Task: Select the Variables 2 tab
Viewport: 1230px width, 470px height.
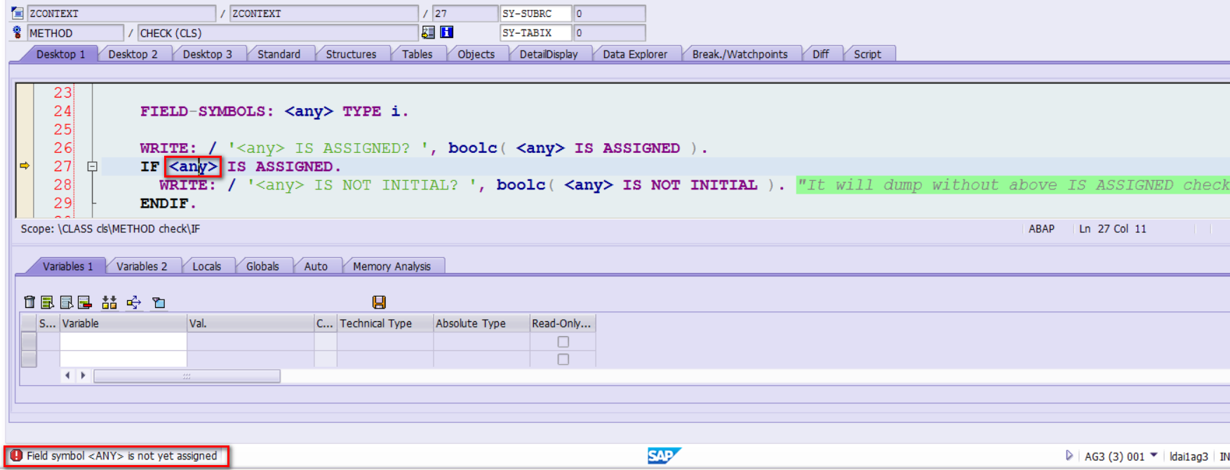Action: coord(142,267)
